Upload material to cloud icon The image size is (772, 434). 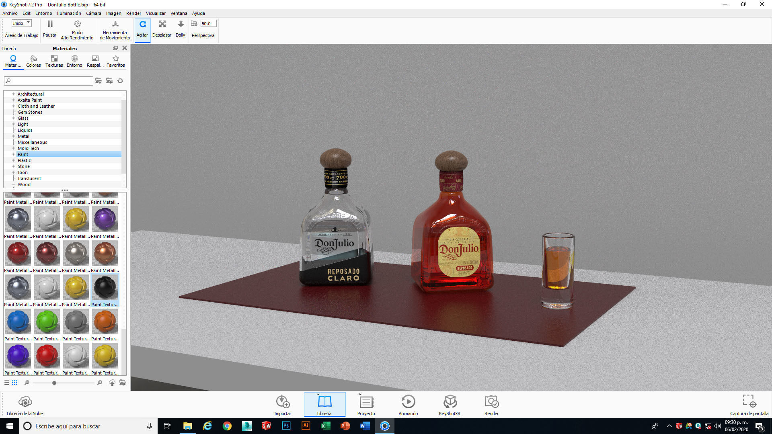pyautogui.click(x=112, y=383)
